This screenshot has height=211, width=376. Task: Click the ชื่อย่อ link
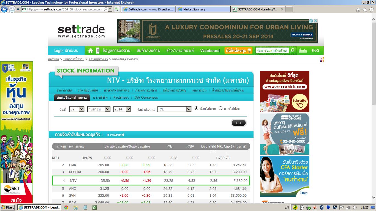pyautogui.click(x=303, y=51)
